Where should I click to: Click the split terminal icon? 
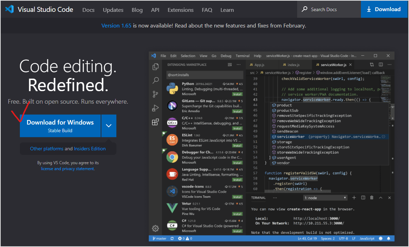363,198
